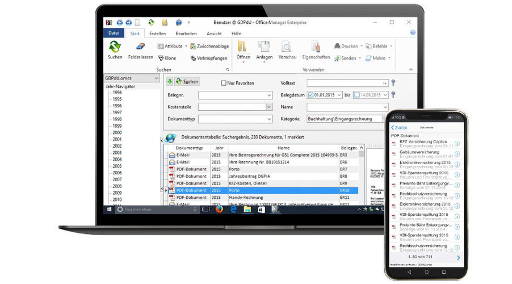Open the Kostenstelle dropdown
This screenshot has height=284, width=512.
coord(268,107)
